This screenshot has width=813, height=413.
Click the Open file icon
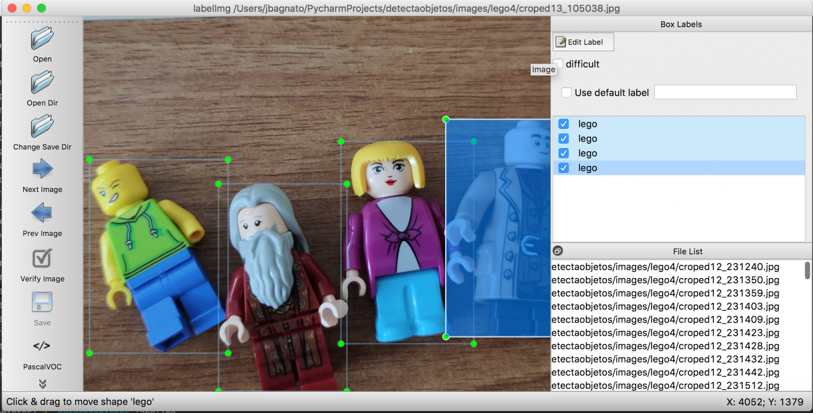click(x=42, y=39)
